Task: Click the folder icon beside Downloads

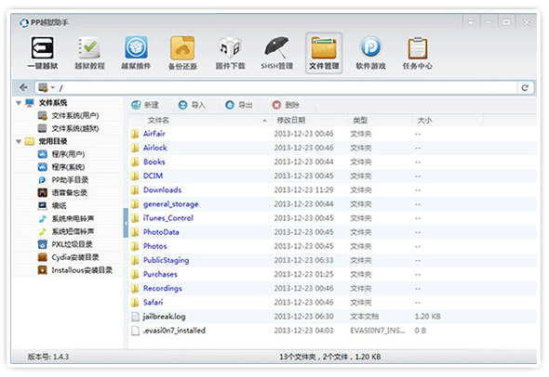Action: 135,190
